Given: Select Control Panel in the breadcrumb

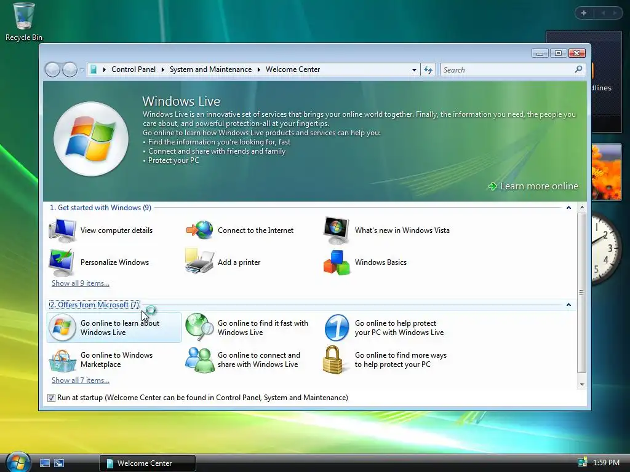Looking at the screenshot, I should pyautogui.click(x=134, y=69).
